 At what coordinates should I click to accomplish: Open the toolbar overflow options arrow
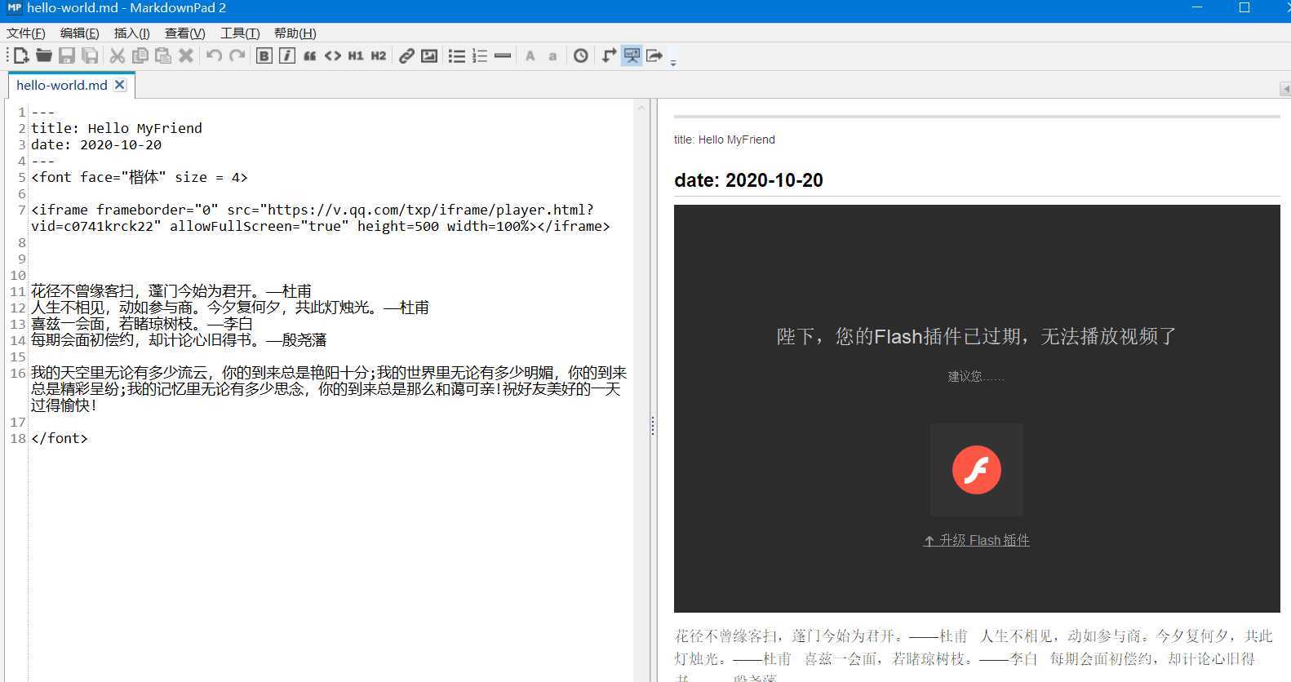tap(673, 62)
